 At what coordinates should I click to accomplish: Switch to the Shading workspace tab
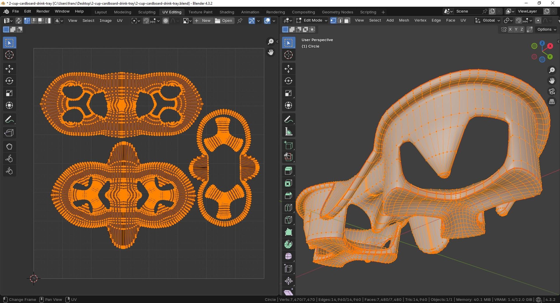[227, 12]
